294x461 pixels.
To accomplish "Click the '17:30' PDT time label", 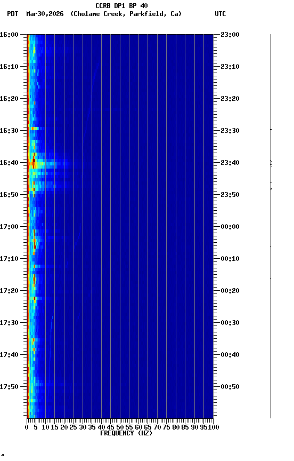I will (9, 323).
